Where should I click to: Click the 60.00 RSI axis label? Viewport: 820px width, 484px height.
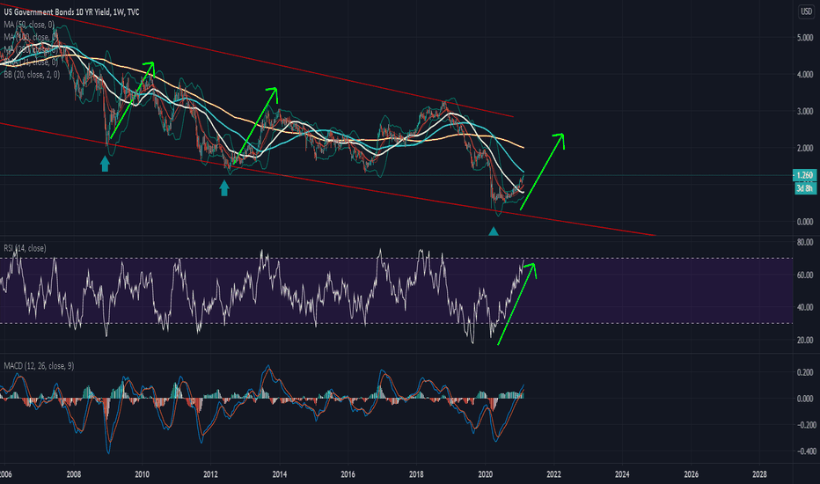point(805,275)
